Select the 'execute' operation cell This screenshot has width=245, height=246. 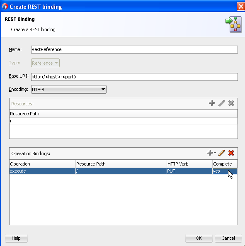[42, 171]
